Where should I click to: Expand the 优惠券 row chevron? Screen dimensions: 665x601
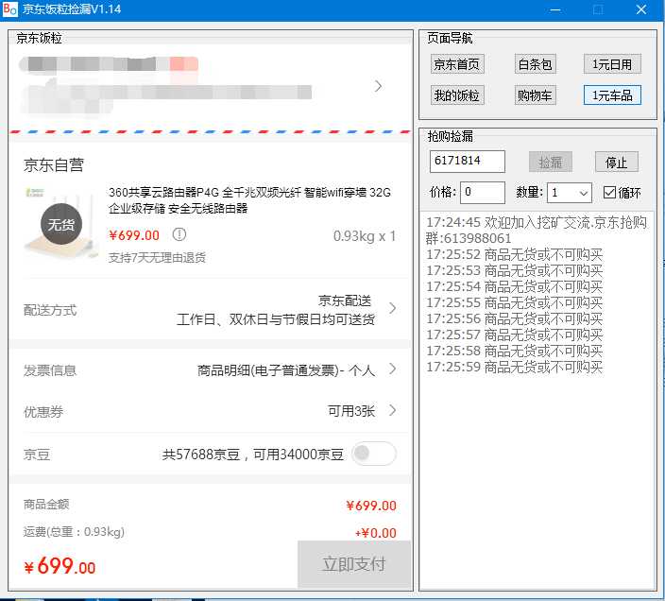coord(393,410)
